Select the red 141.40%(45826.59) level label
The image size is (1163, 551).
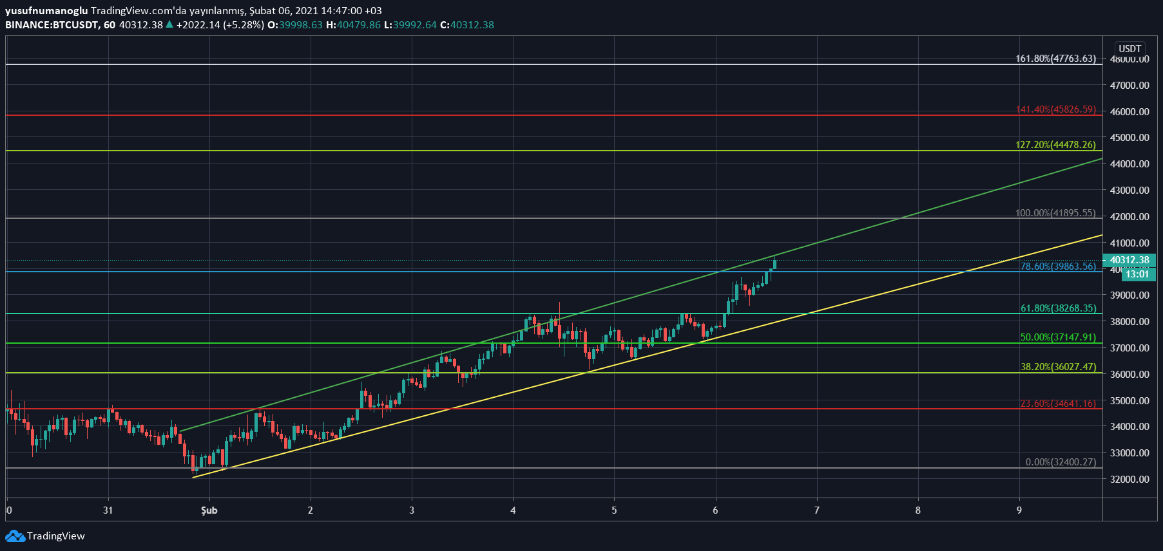(x=1055, y=109)
